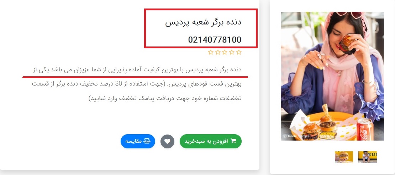Screen dimensions: 395x175
Task: Rate four stars with the fourth star
Action: tap(218, 52)
